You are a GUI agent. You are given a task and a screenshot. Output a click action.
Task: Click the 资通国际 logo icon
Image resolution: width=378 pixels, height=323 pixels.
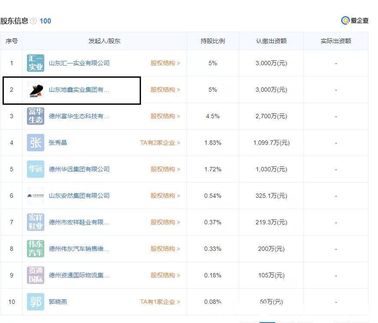(35, 275)
